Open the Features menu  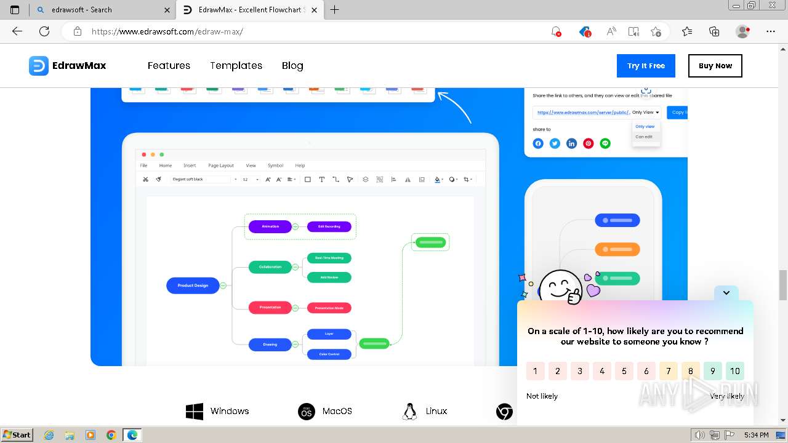point(169,66)
